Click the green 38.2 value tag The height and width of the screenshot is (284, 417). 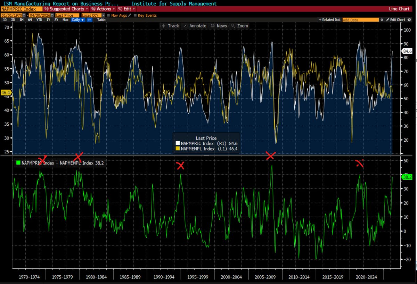407,177
